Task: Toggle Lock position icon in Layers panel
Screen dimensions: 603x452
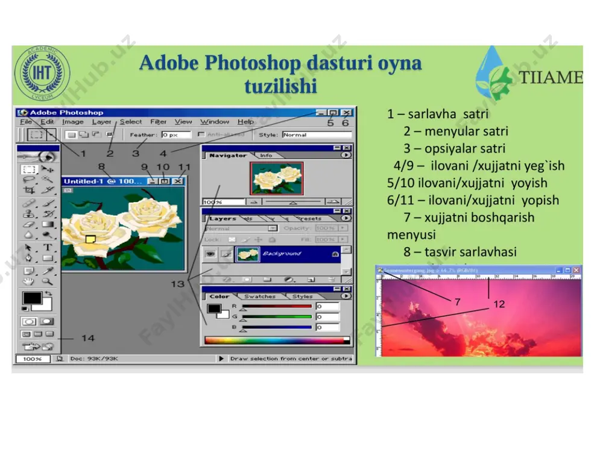Action: [x=259, y=239]
